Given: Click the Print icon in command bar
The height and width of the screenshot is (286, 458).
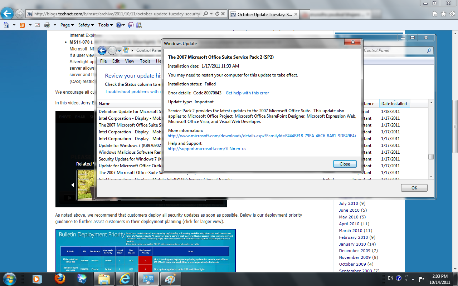Looking at the screenshot, I should pyautogui.click(x=47, y=25).
